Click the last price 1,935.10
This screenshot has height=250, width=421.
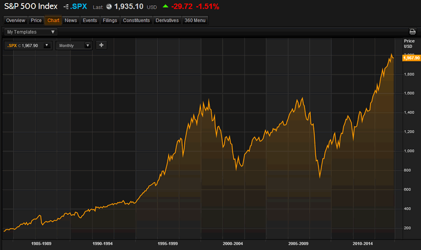[129, 6]
